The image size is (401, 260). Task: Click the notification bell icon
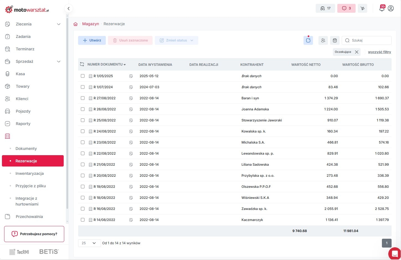pos(382,8)
